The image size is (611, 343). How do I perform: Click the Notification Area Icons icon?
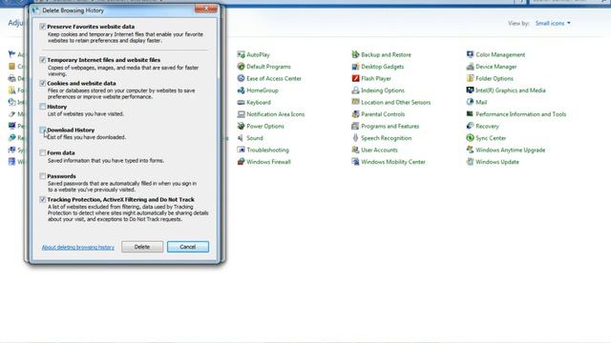click(241, 114)
